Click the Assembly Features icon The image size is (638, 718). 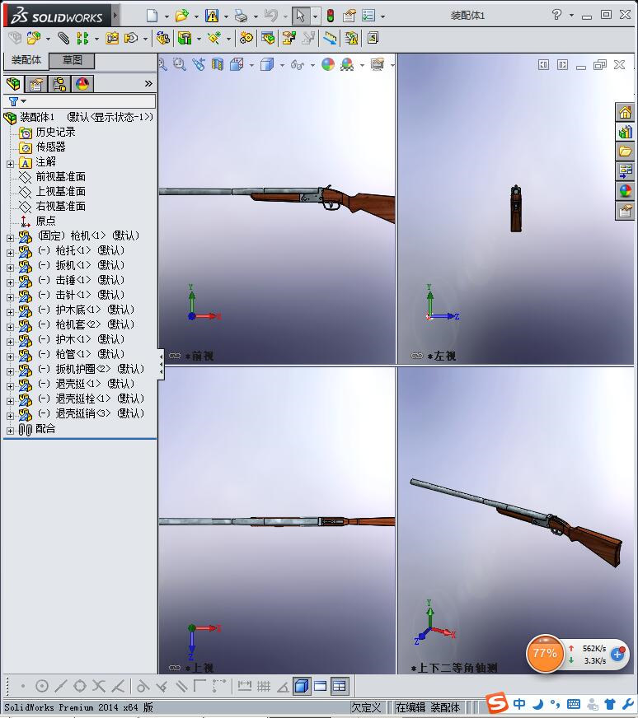[185, 38]
